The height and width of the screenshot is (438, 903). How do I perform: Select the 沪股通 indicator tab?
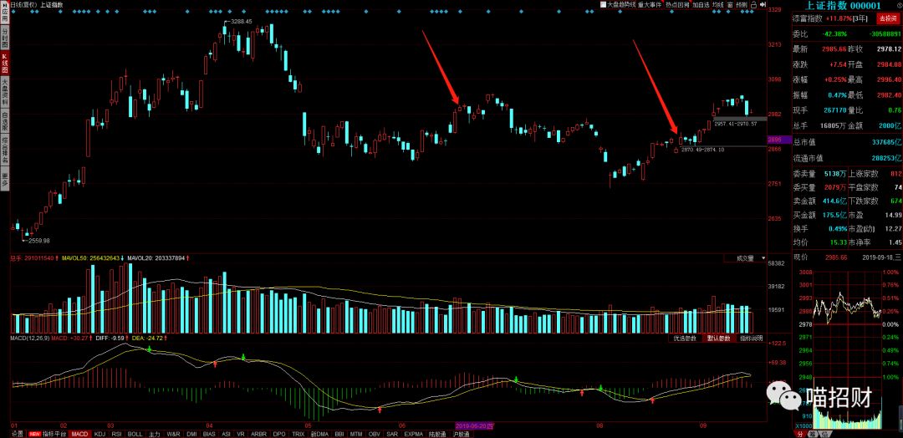click(x=461, y=434)
